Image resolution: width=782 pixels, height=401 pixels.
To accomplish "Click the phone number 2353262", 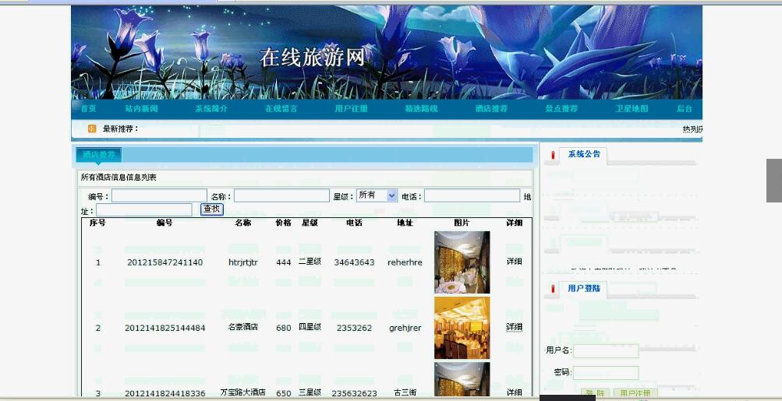I will click(354, 329).
